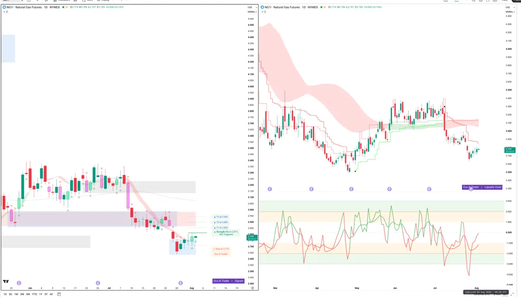Image resolution: width=521 pixels, height=297 pixels.
Task: Click event marker near May 22 on left chart
Action: (19, 283)
